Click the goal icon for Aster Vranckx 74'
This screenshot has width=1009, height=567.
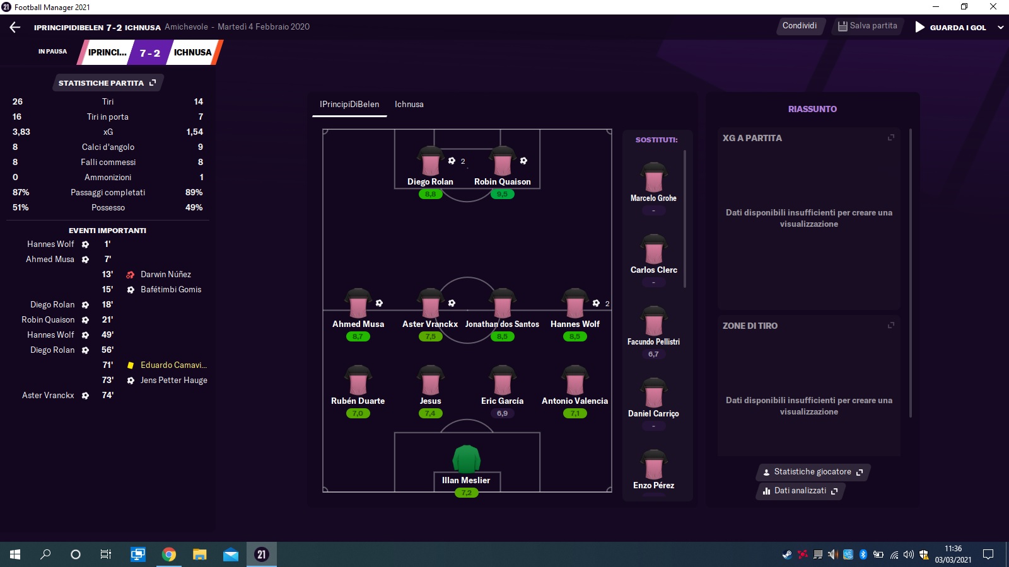point(86,396)
